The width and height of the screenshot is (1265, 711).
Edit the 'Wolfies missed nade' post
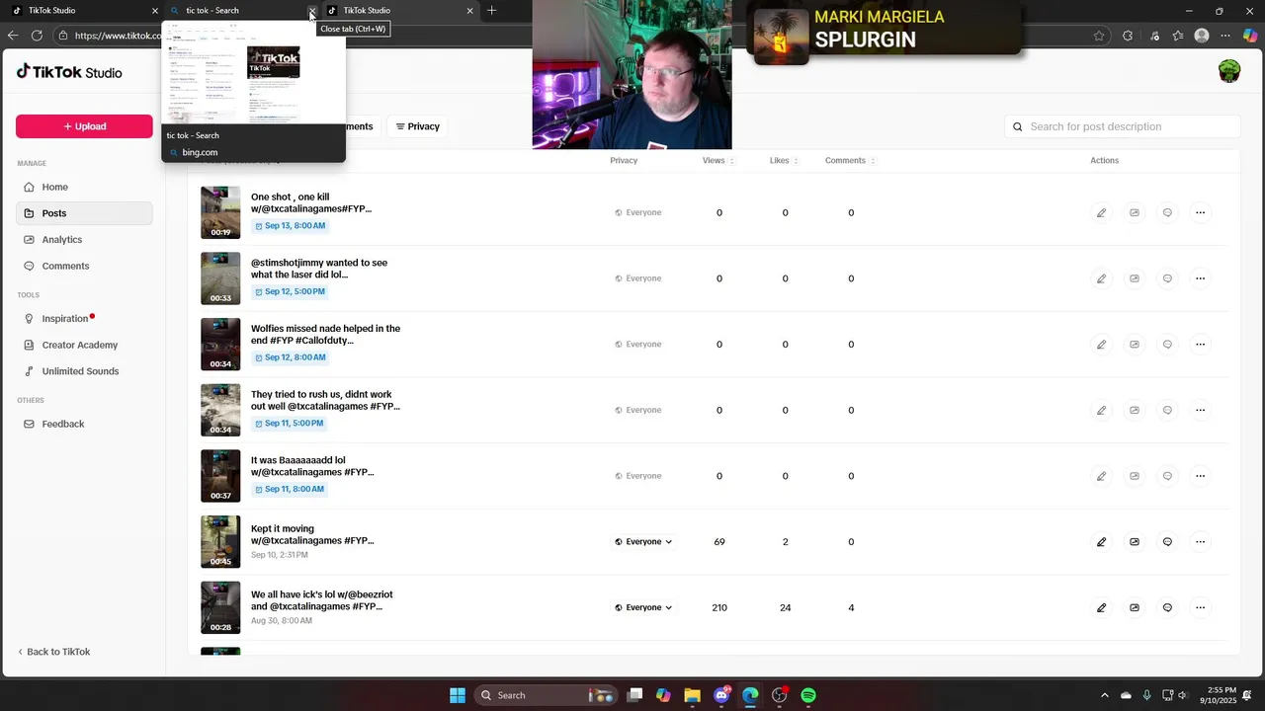tap(1101, 345)
